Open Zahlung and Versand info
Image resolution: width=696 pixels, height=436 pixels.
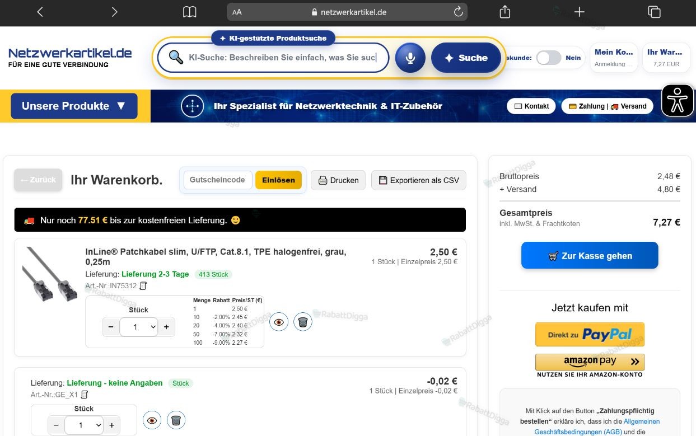[607, 106]
